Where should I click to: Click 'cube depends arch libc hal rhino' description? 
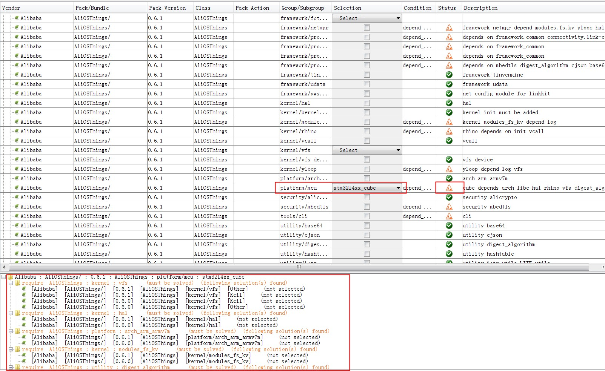point(534,188)
